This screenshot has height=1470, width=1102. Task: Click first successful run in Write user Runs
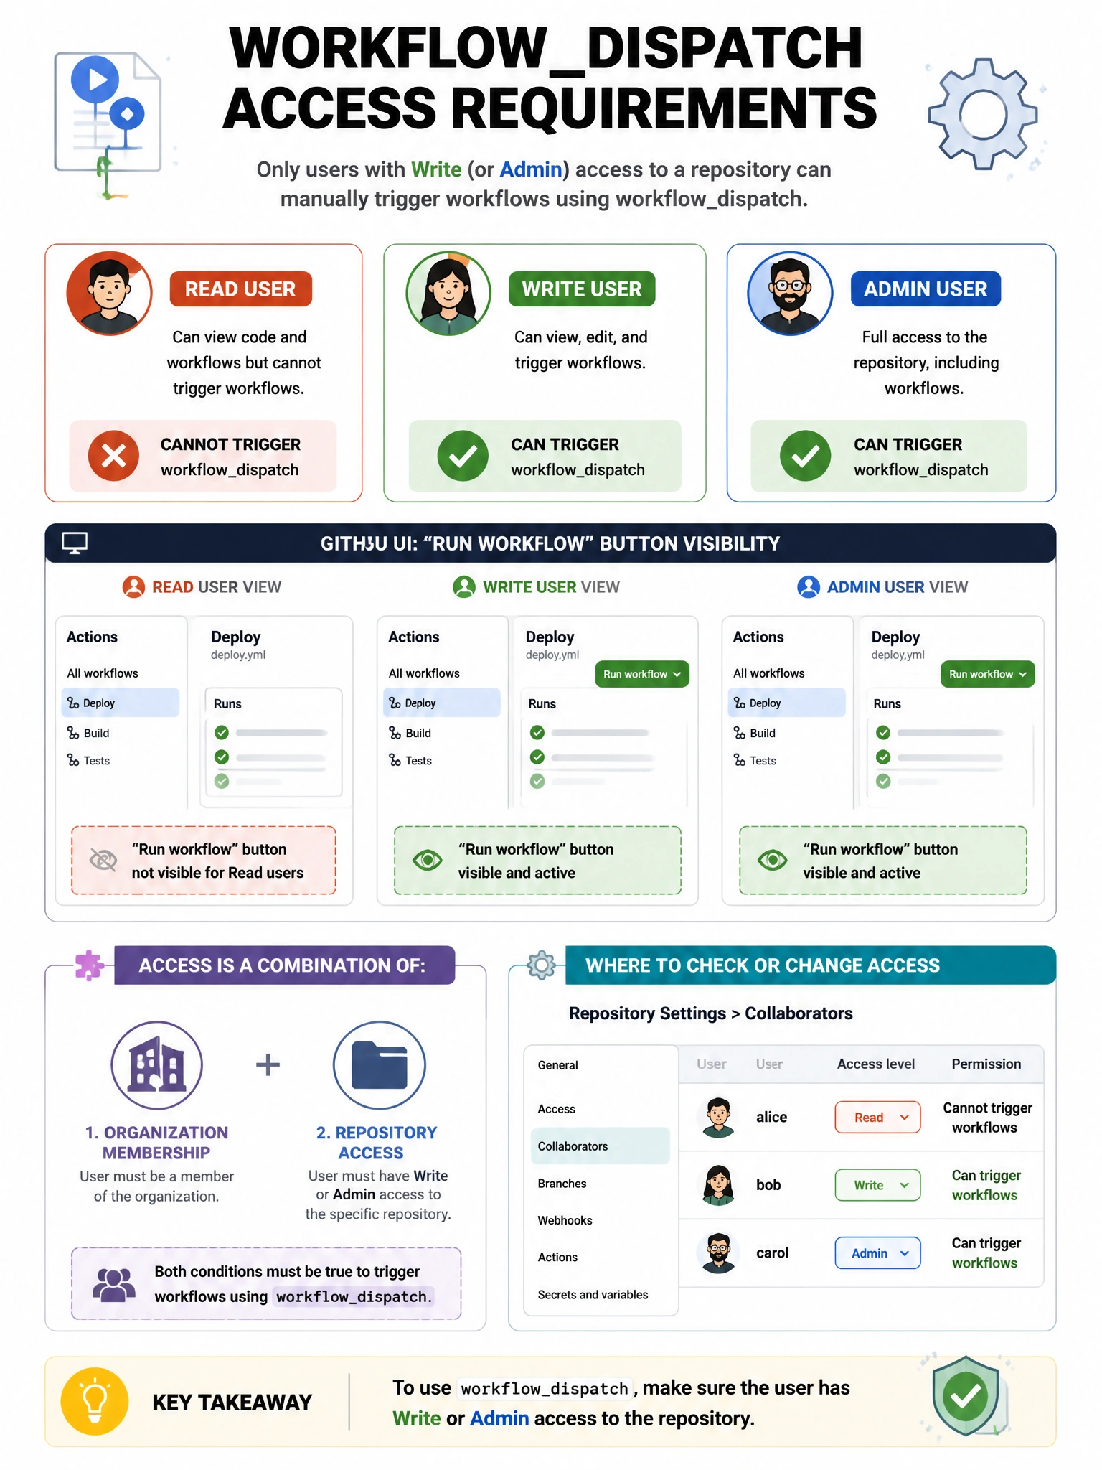[591, 733]
